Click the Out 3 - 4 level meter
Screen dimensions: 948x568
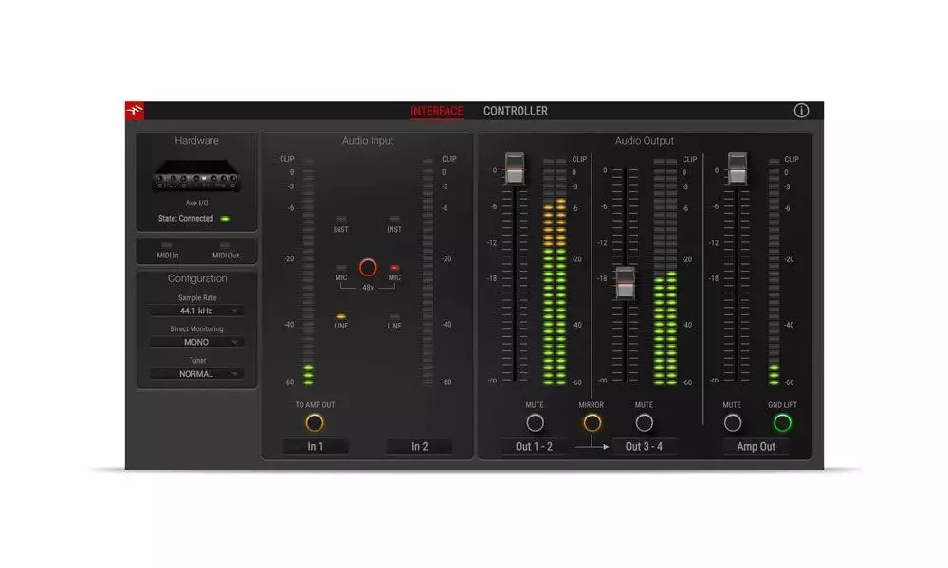point(665,272)
